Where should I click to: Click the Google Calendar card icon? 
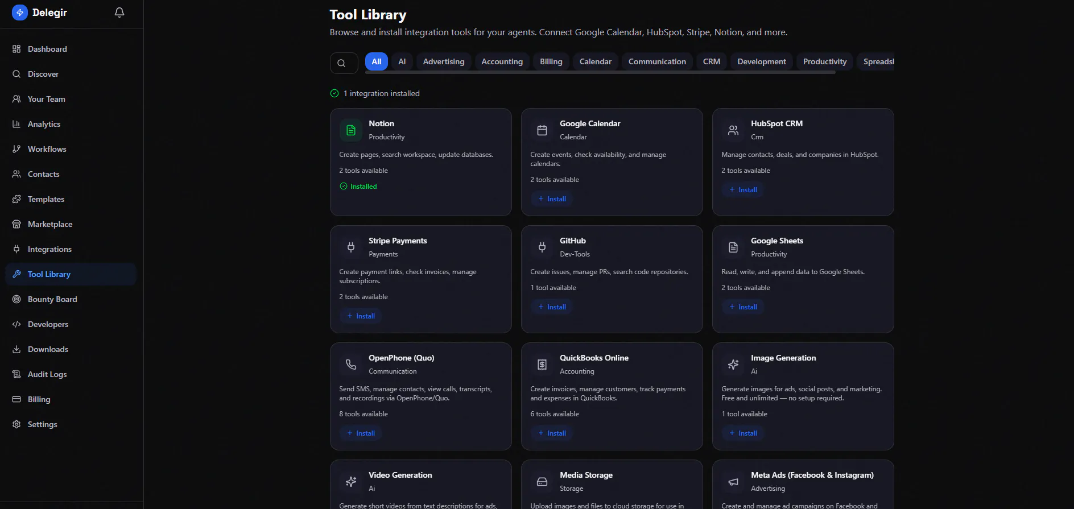(542, 130)
